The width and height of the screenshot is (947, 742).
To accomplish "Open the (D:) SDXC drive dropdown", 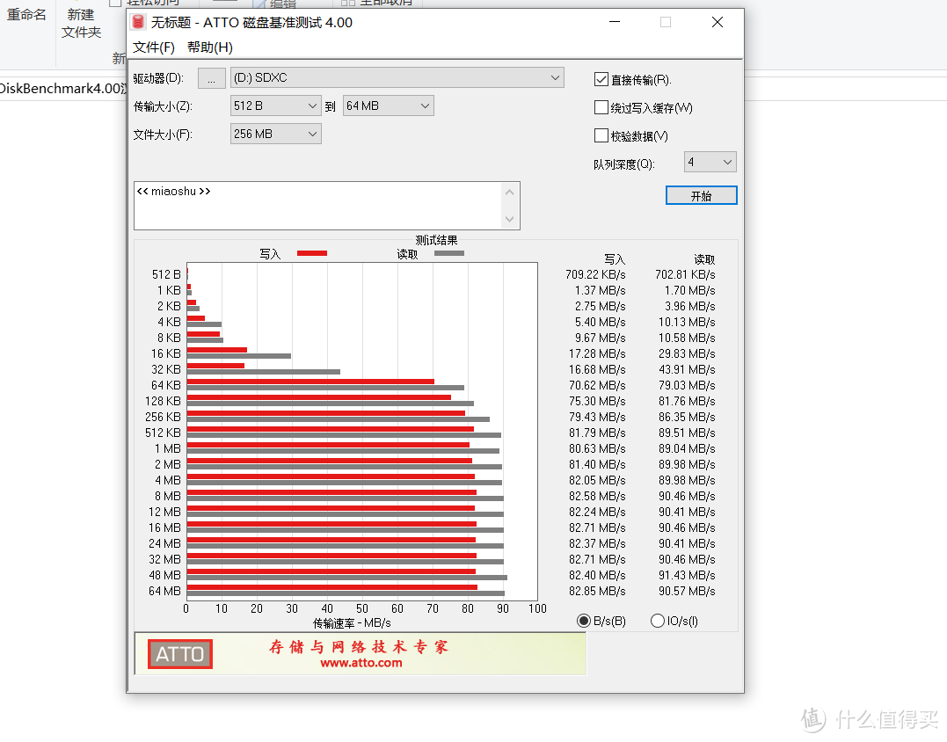I will 397,77.
